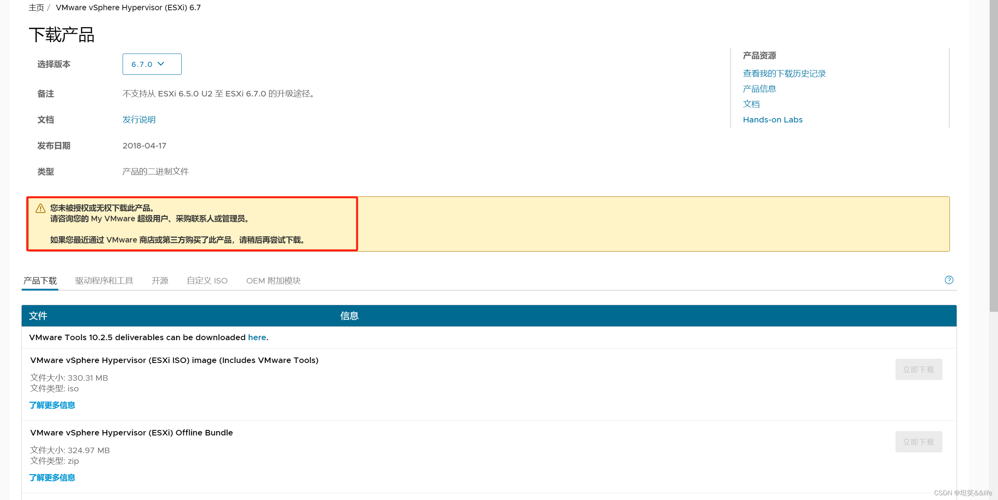Click the 文件 column header
Viewport: 998px width, 500px height.
tap(38, 316)
